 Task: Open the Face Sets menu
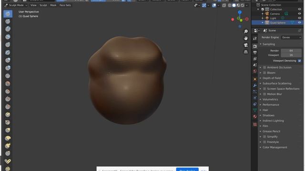(x=65, y=5)
